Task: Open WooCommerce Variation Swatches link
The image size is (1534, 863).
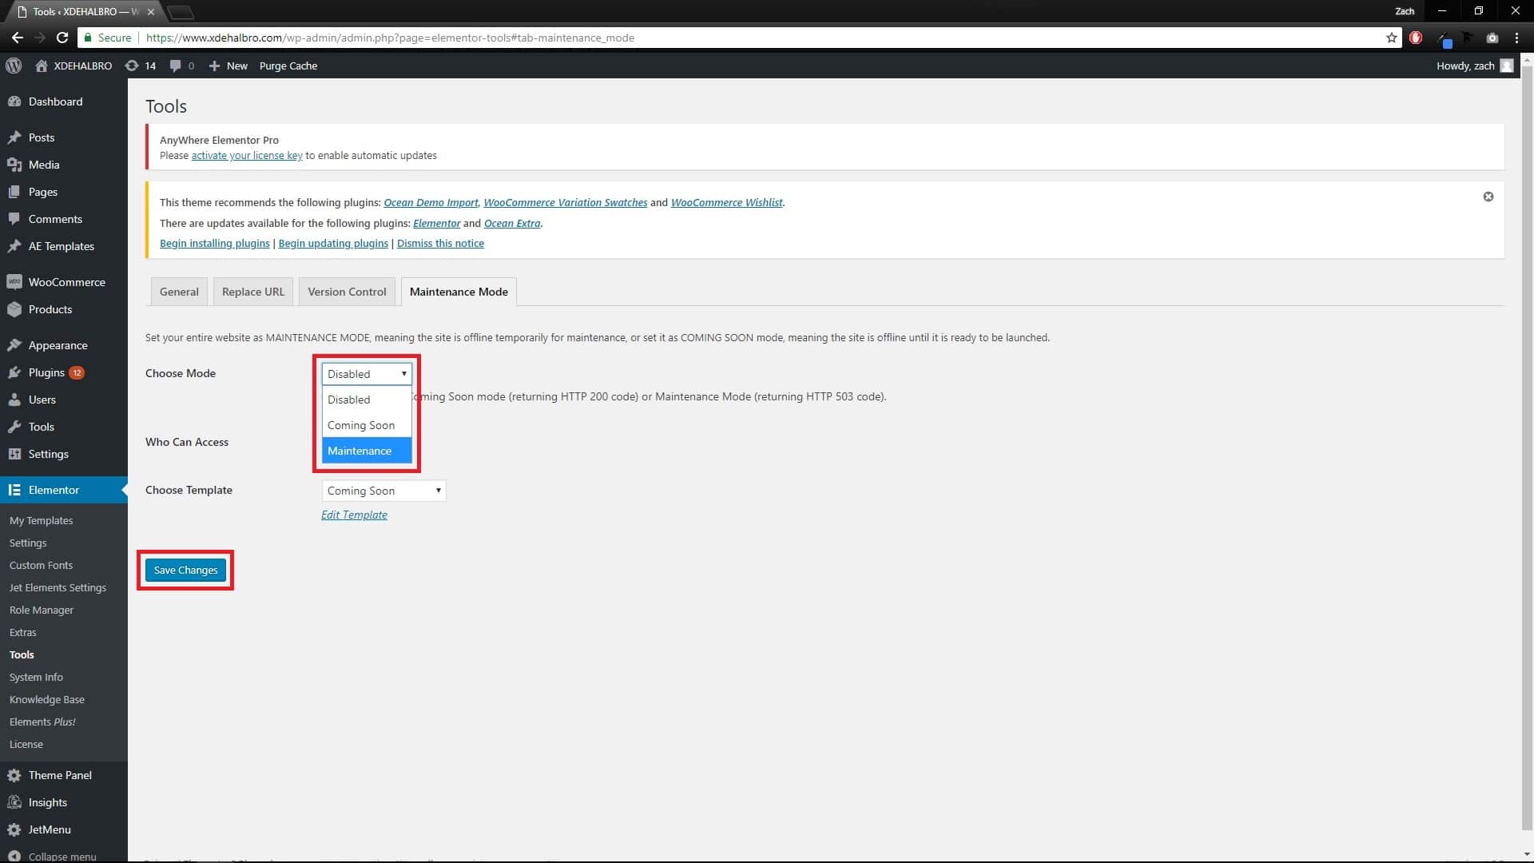Action: click(x=566, y=202)
